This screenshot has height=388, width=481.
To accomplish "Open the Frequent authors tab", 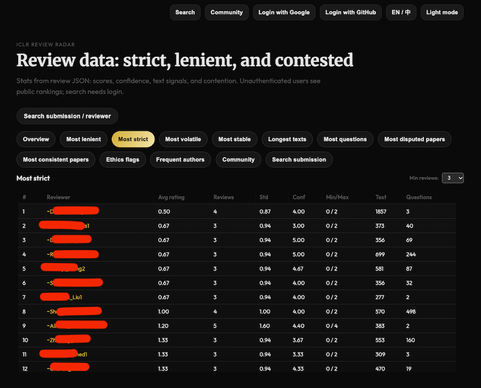I will [180, 160].
